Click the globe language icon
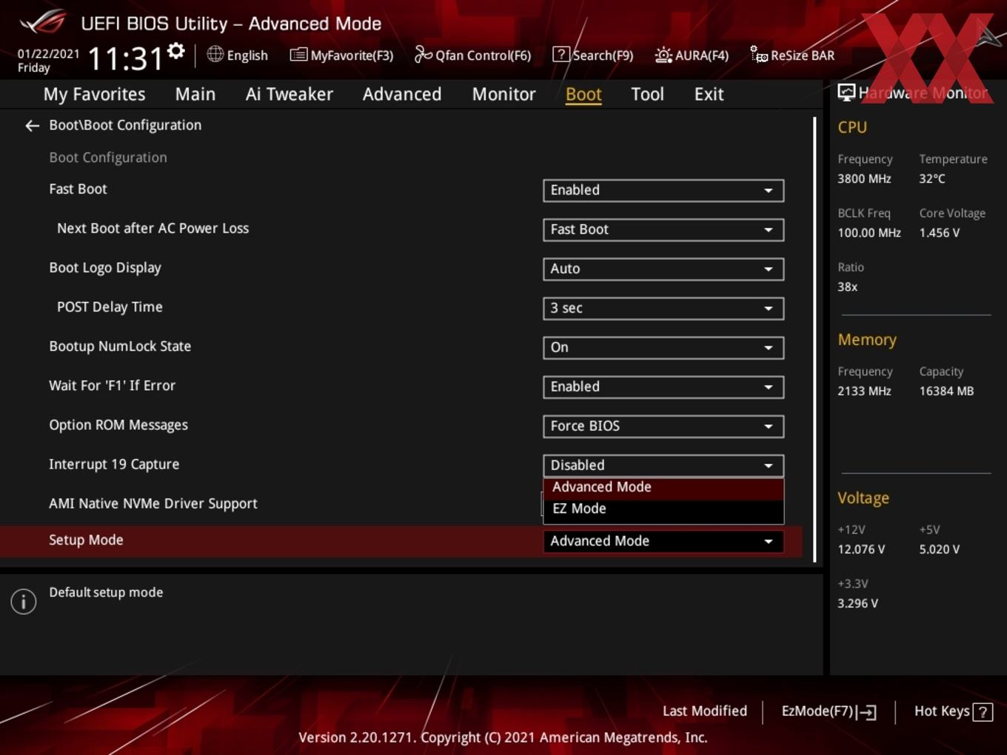This screenshot has width=1007, height=755. (x=215, y=54)
